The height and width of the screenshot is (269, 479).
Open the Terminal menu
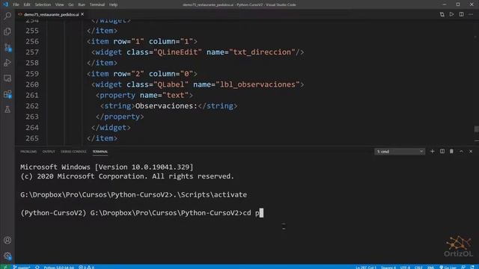tap(97, 4)
